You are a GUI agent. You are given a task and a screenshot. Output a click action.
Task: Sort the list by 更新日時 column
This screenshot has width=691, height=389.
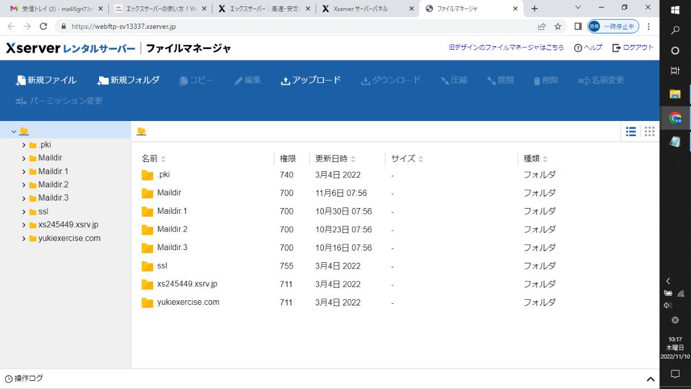pyautogui.click(x=335, y=158)
